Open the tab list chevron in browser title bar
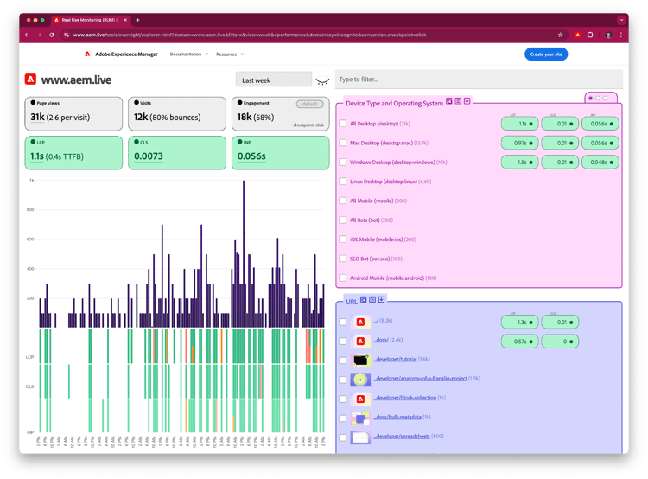 coord(621,20)
